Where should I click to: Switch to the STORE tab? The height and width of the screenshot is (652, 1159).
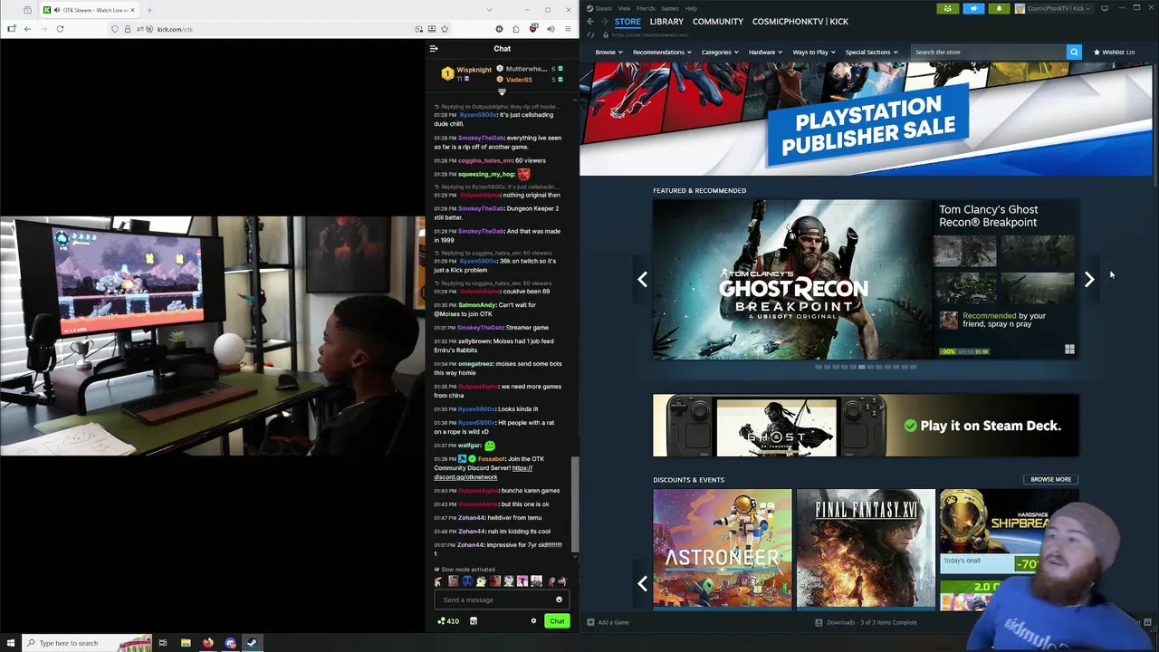tap(627, 21)
